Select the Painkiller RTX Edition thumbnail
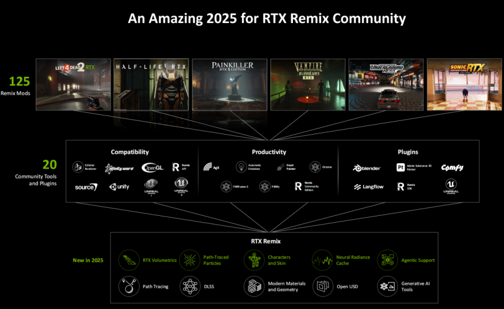The height and width of the screenshot is (309, 504). pos(229,85)
